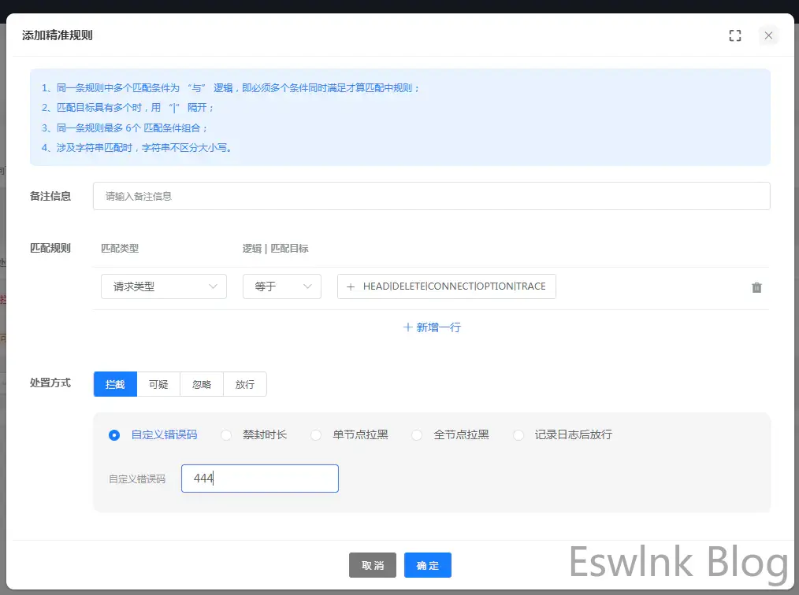Switch to the 可疑 handling tab
The width and height of the screenshot is (799, 595).
tap(158, 384)
